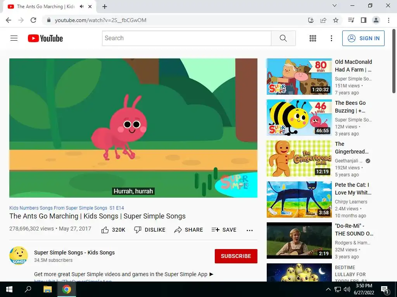Open a new browser tab
Image resolution: width=397 pixels, height=297 pixels.
point(105,7)
